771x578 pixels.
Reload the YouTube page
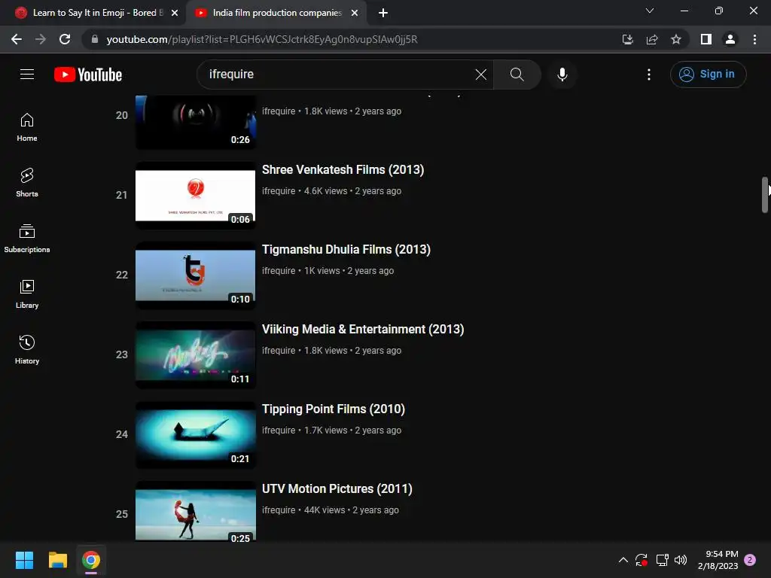point(65,39)
